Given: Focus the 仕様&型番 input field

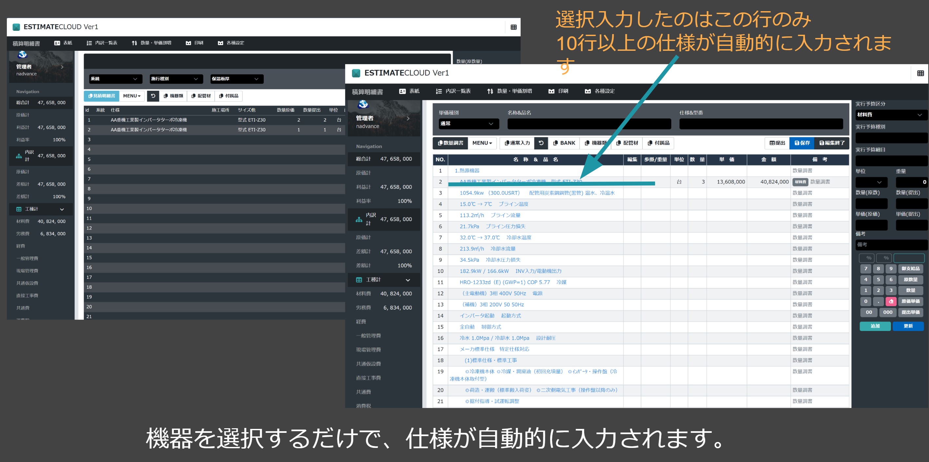Looking at the screenshot, I should 761,124.
